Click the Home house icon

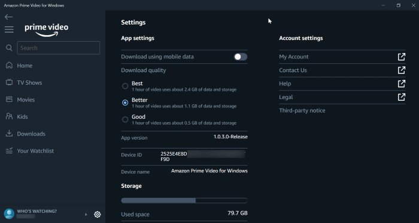[9, 65]
